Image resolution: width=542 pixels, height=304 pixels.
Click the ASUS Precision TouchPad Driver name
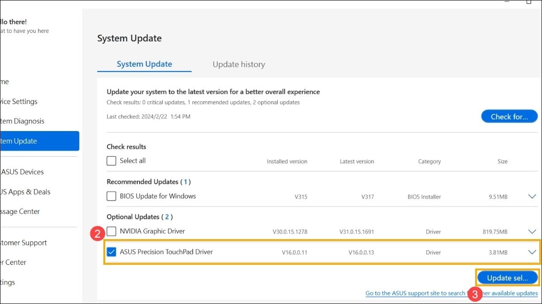pyautogui.click(x=166, y=252)
